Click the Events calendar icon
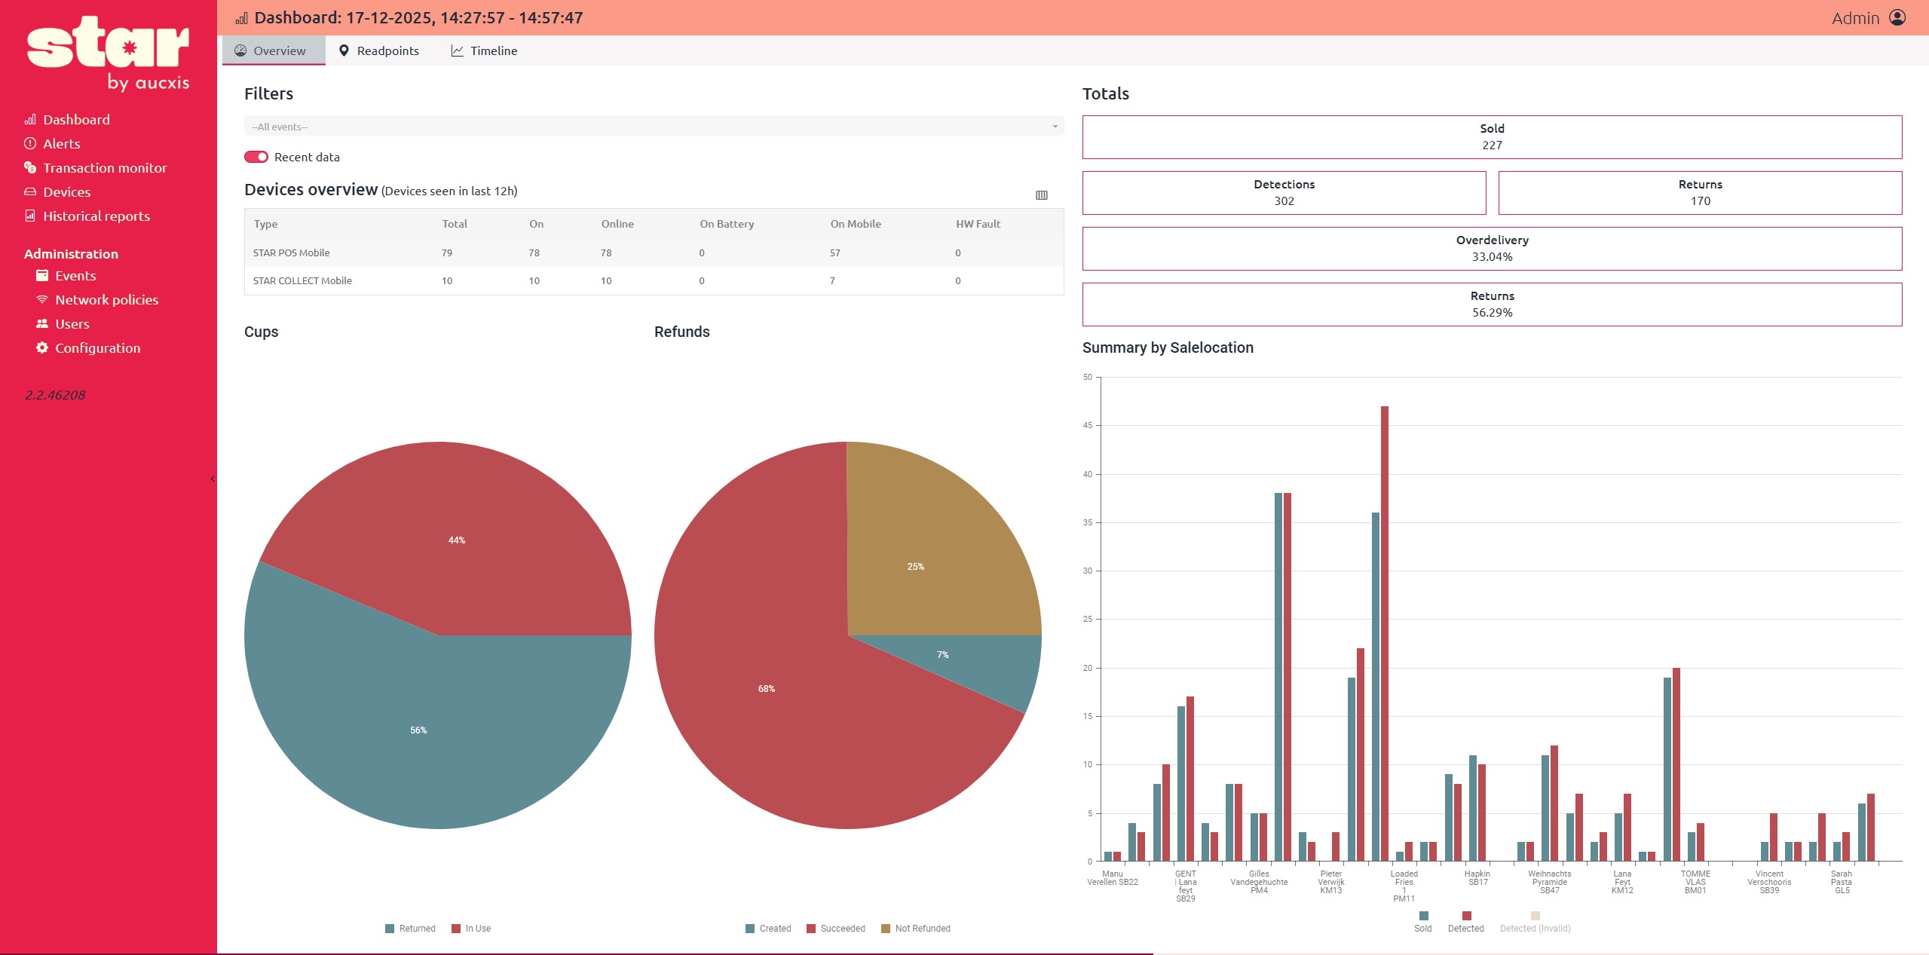Screen dimensions: 1929x955 42,275
